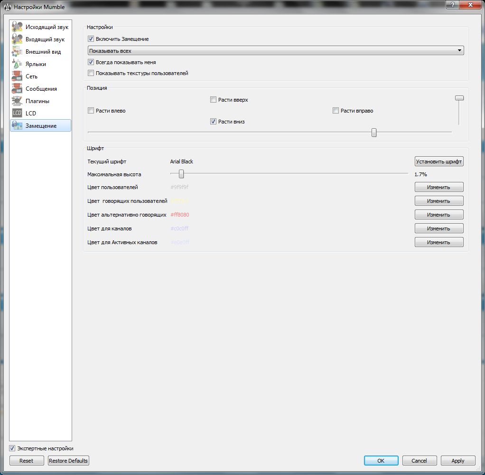Viewport: 485px width, 475px height.
Task: Select the Плагины plugins icon
Action: pos(18,101)
